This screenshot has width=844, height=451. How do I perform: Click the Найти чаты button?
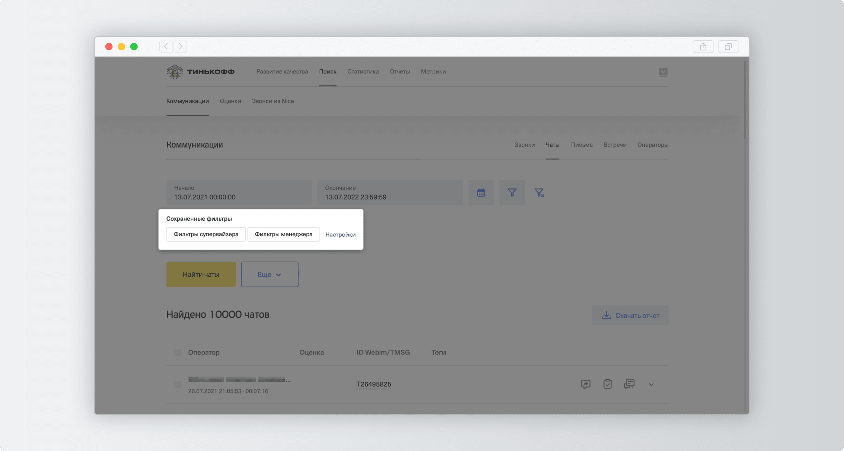click(x=201, y=274)
